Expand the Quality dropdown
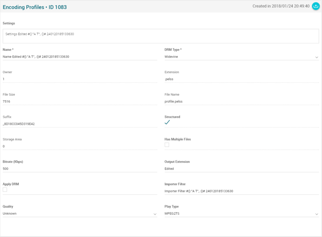322x237 pixels. [80, 214]
